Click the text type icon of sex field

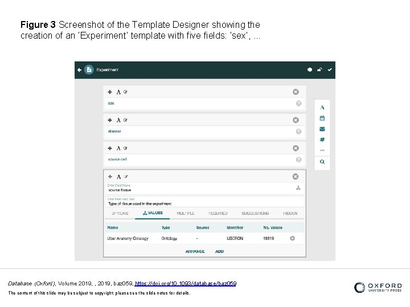tap(118, 92)
